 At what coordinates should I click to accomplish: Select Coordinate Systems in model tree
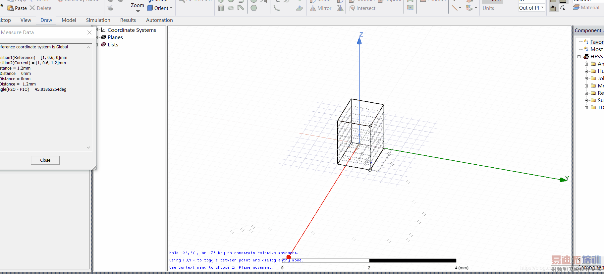[x=132, y=30]
